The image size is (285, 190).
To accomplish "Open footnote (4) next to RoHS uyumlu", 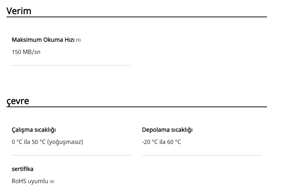I will pyautogui.click(x=52, y=181).
